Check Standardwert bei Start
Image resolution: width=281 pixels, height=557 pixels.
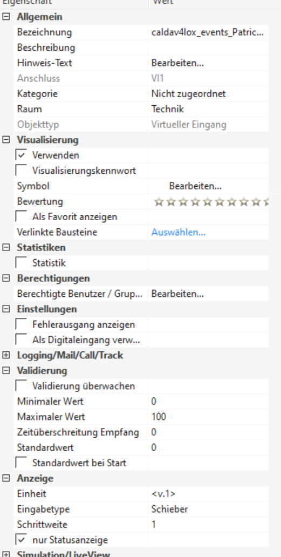[x=21, y=463]
